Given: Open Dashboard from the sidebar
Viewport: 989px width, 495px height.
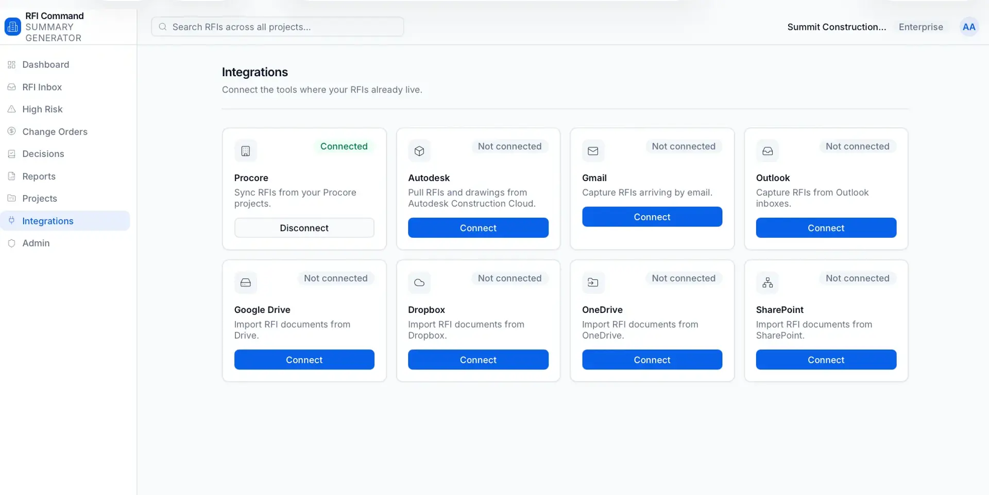Looking at the screenshot, I should 65,65.
